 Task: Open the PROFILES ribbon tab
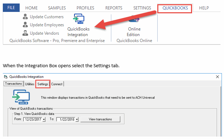(85, 8)
